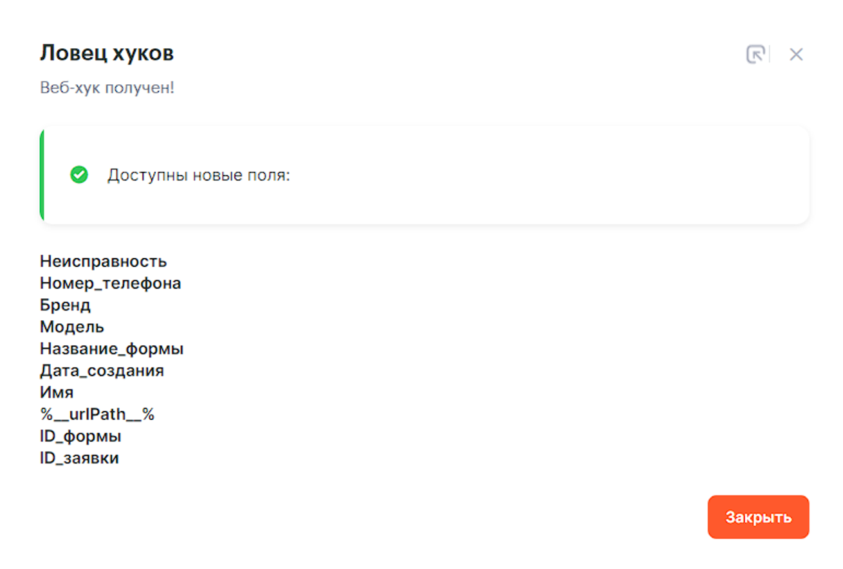
Task: Click the Ловец хуков dialog title
Action: (107, 53)
